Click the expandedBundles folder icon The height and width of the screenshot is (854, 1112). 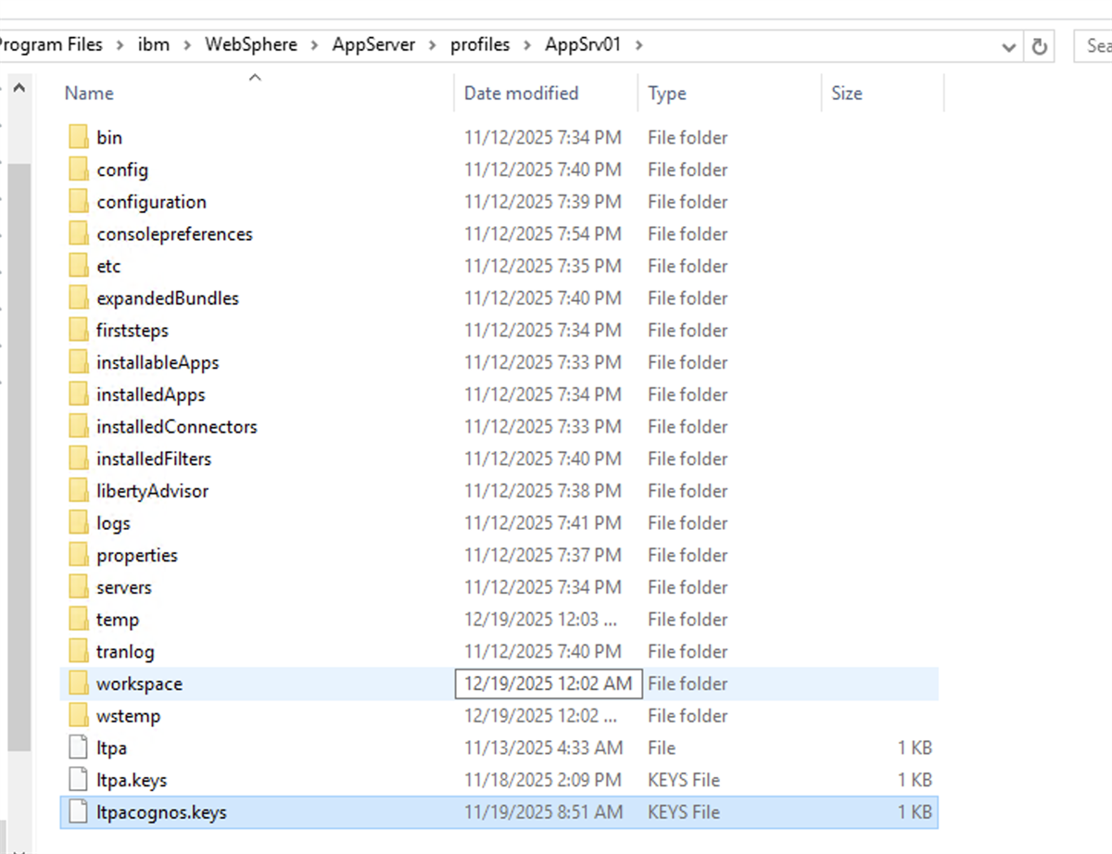[x=79, y=298]
